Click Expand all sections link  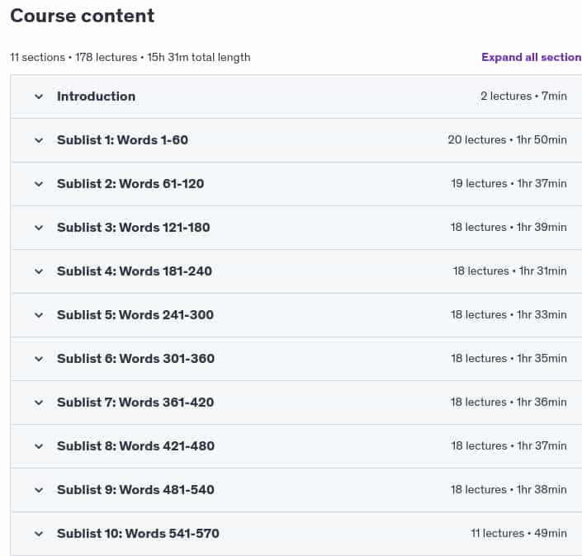[532, 57]
